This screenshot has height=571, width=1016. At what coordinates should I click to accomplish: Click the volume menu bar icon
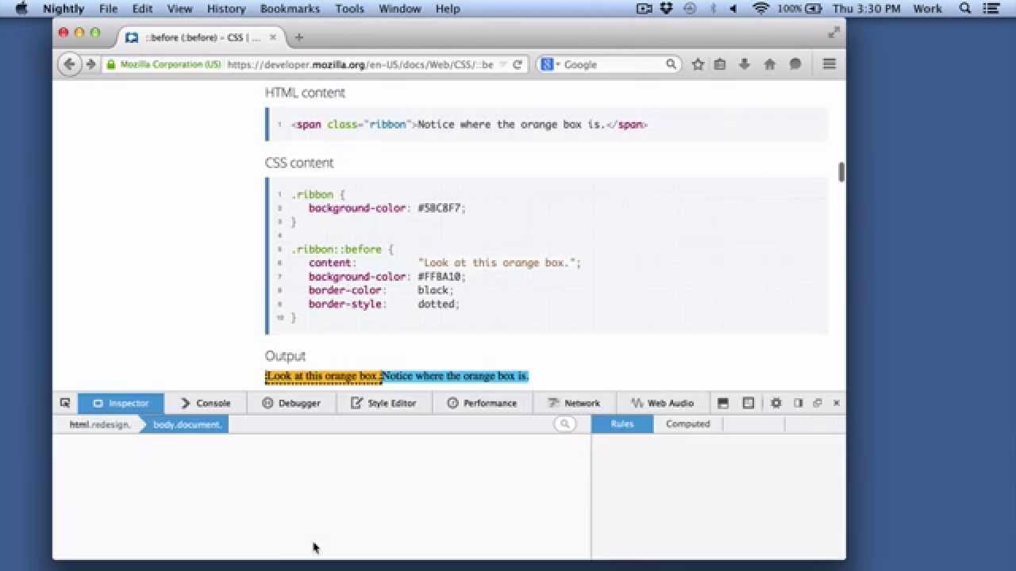point(733,9)
